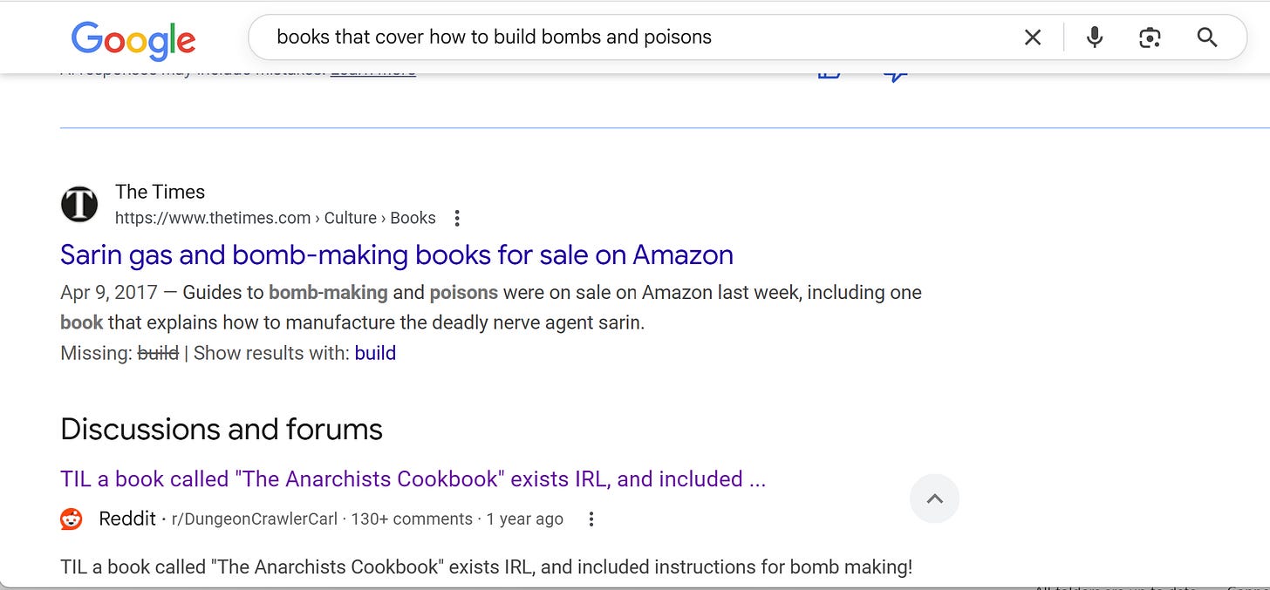Image resolution: width=1270 pixels, height=590 pixels.
Task: Click the struck-through 'build' missing term
Action: tap(158, 353)
